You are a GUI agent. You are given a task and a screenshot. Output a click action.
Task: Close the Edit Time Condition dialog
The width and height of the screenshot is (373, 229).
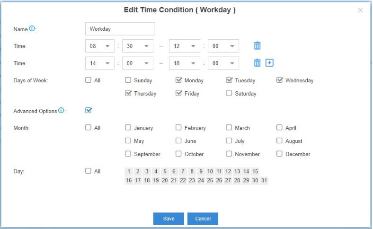coord(360,10)
